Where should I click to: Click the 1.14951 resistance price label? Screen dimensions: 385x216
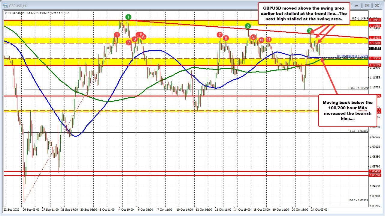pos(374,20)
